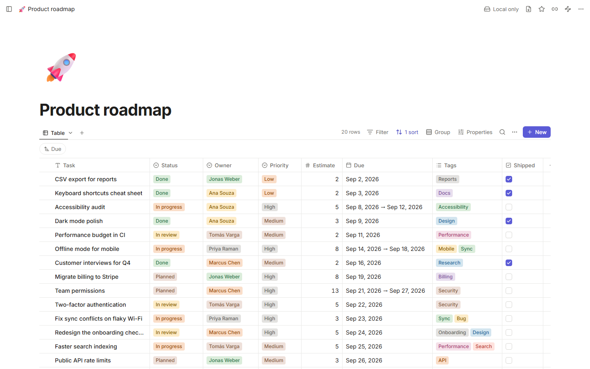Expand the Table view dropdown chevron
Image resolution: width=590 pixels, height=369 pixels.
pos(70,133)
